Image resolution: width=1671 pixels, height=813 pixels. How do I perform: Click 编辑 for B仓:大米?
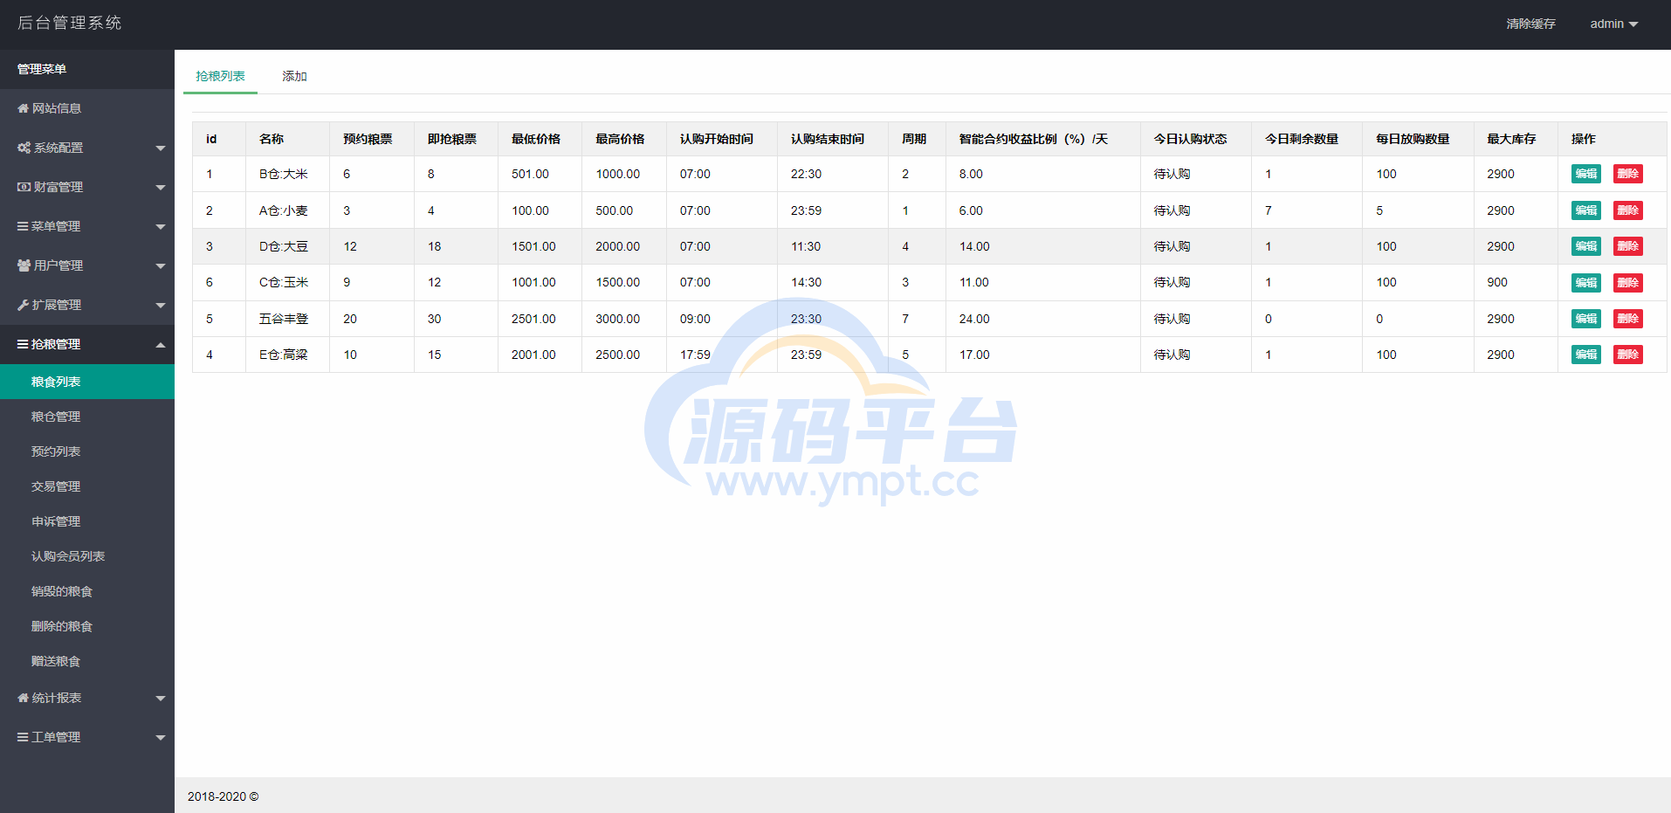click(1585, 174)
